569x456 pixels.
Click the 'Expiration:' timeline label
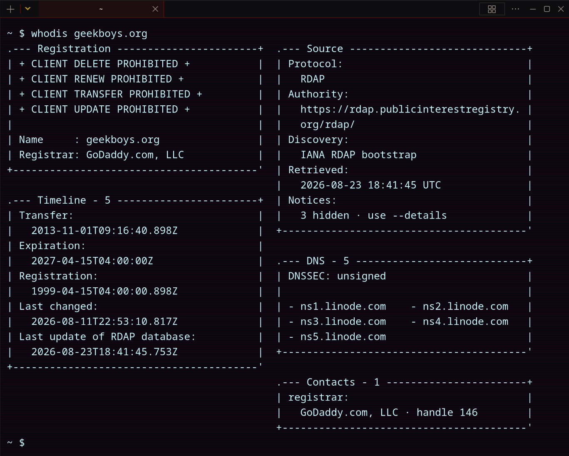(x=52, y=246)
